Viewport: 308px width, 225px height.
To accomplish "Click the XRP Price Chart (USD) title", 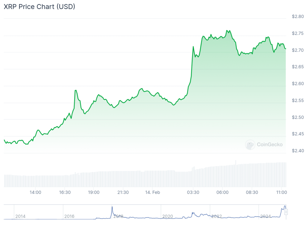I will click(39, 7).
